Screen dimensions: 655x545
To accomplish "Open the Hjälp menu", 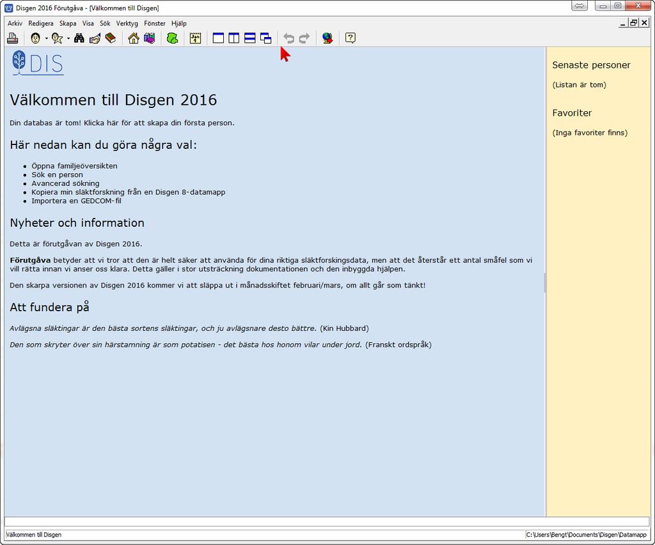I will point(179,24).
